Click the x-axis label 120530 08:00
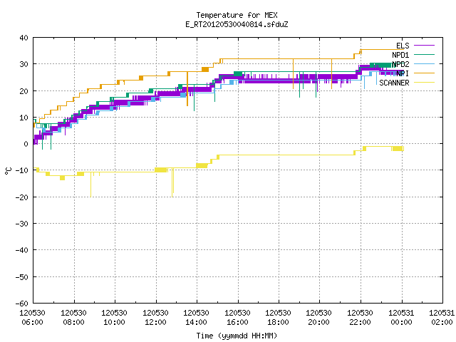456x342 pixels. [x=73, y=318]
